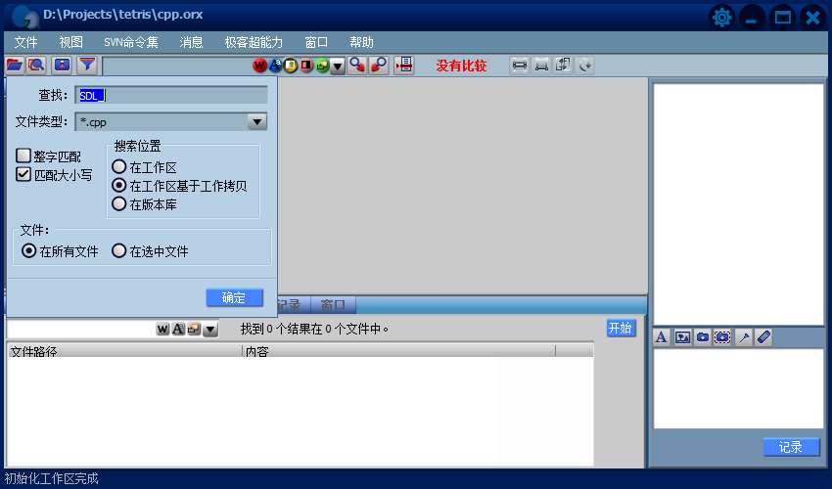
Task: Select the text A tool icon
Action: [x=661, y=337]
